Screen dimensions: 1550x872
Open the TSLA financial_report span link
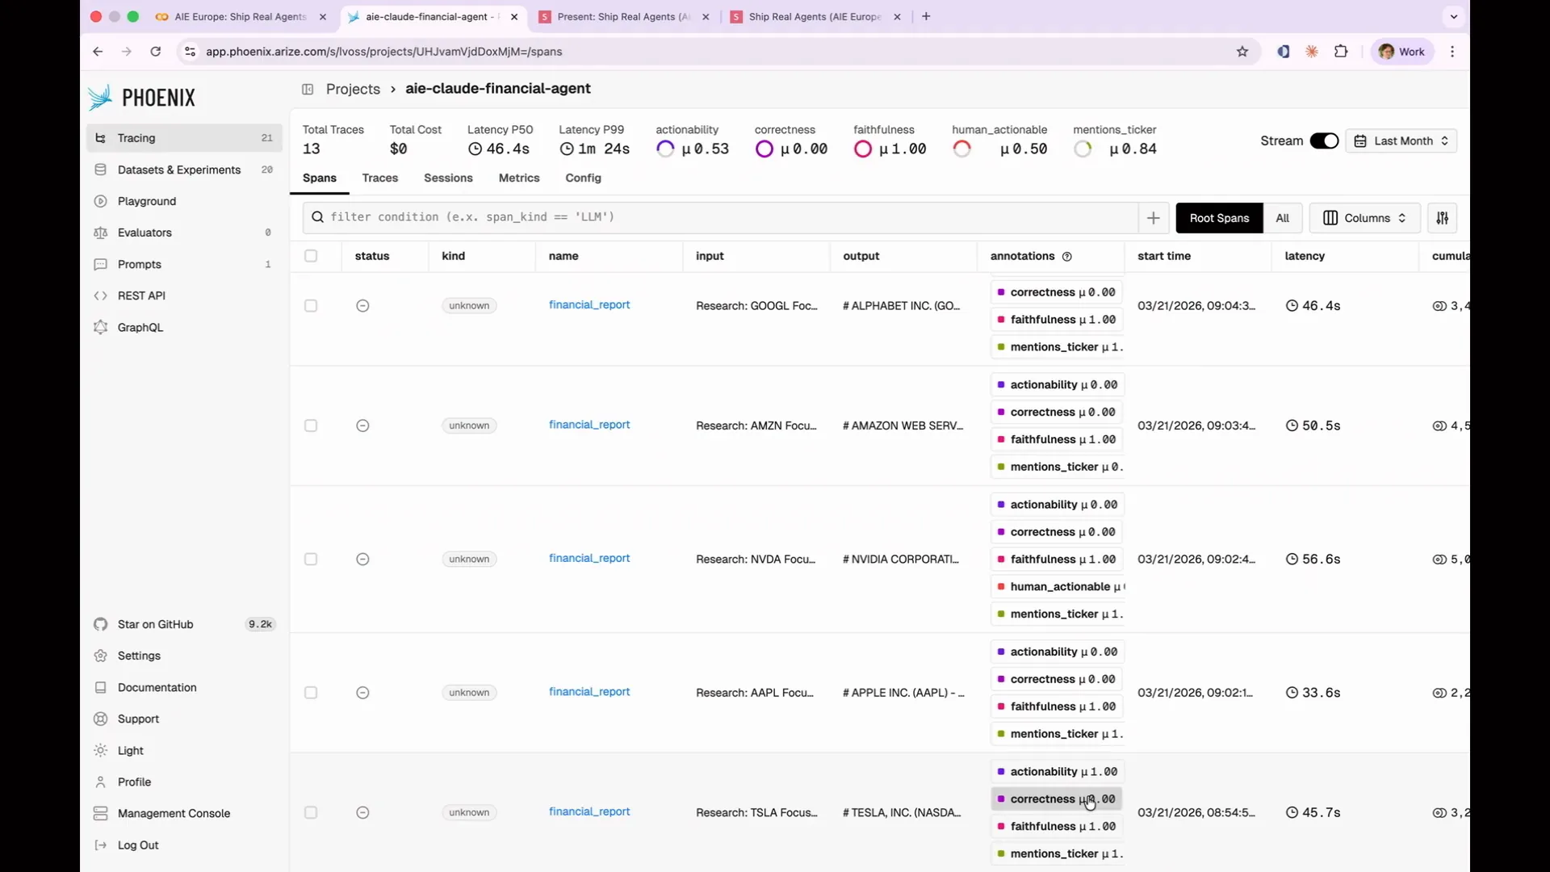tap(589, 812)
